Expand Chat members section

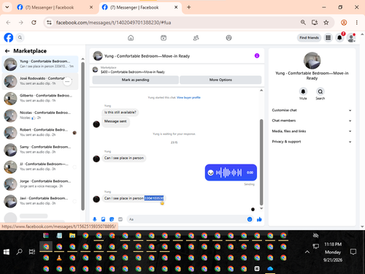tap(312, 121)
